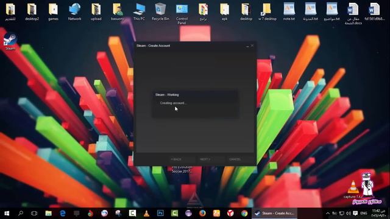
Task: Open the taskbar clock and date
Action: (378, 214)
